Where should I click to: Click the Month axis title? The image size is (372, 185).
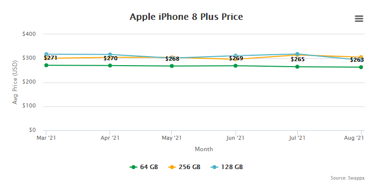pyautogui.click(x=204, y=149)
